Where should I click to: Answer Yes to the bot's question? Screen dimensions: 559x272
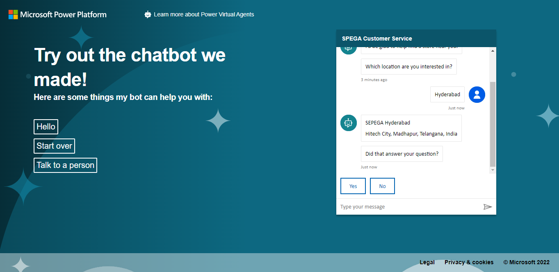[353, 186]
